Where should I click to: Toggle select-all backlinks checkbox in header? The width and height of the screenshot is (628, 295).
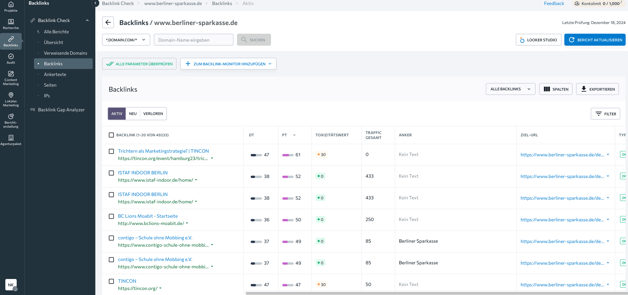[111, 135]
